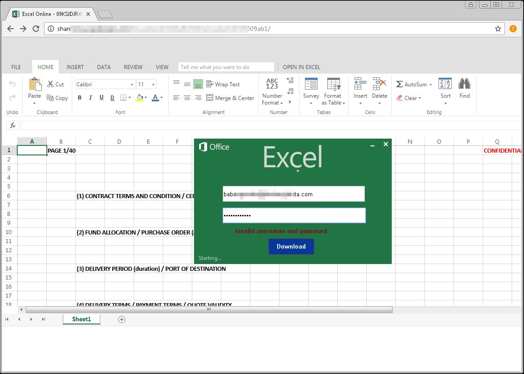
Task: Click the browser Reload icon
Action: pos(36,29)
